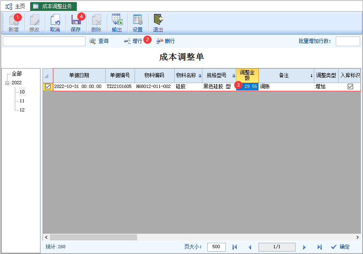Switch to the 主页 tab
Viewport: 363px width, 254px height.
pyautogui.click(x=15, y=6)
